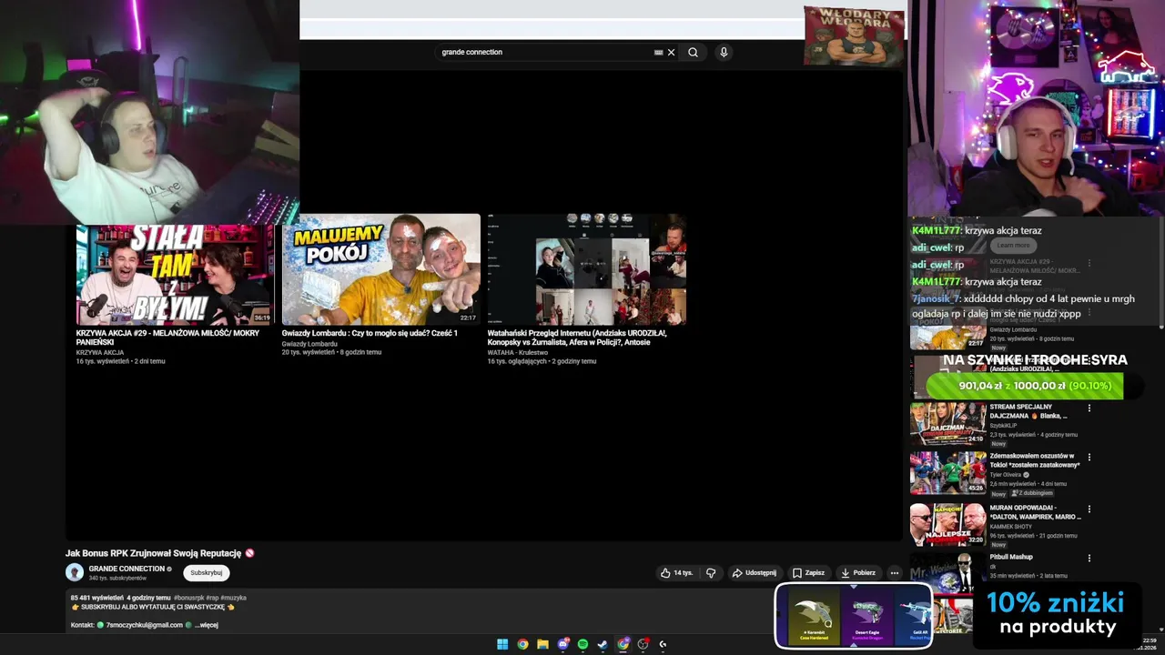Open options menu for Pitbull Mashup
Image resolution: width=1165 pixels, height=655 pixels.
pos(1089,558)
